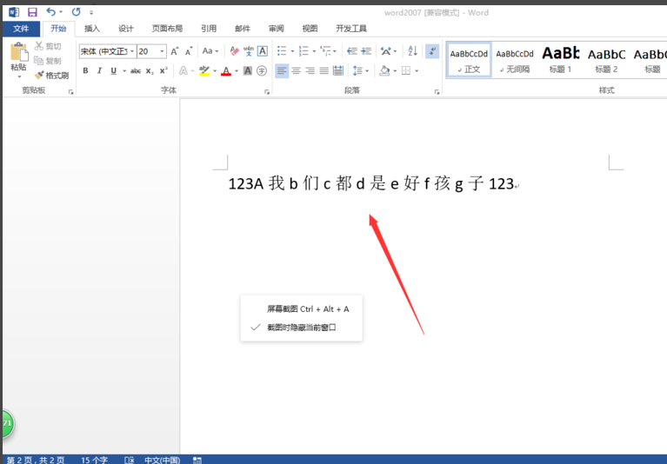This screenshot has height=464, width=667.
Task: Click the Align Right icon
Action: click(310, 70)
